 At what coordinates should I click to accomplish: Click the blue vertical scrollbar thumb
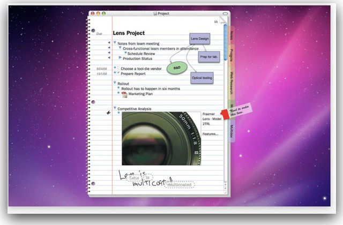click(x=225, y=43)
